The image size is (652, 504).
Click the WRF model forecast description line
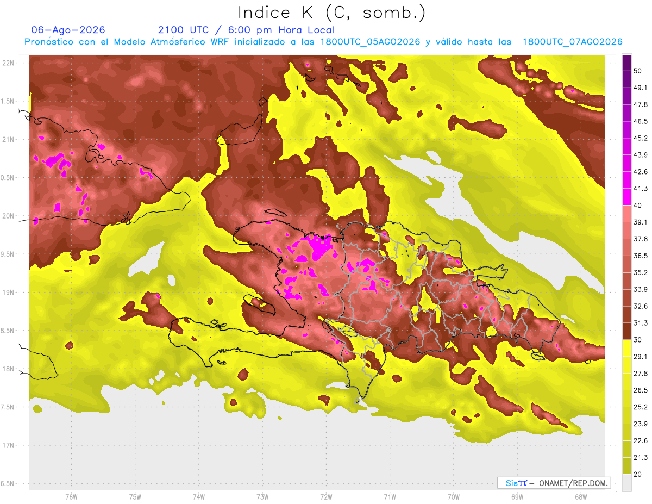pyautogui.click(x=323, y=42)
